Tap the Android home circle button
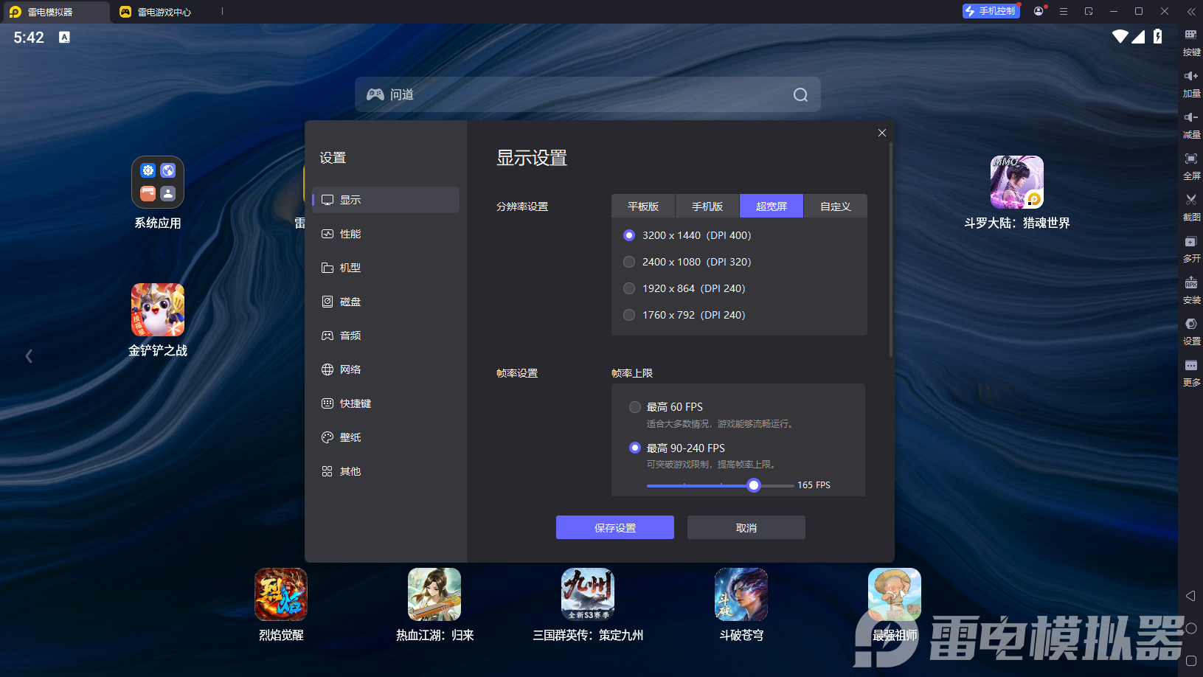1203x677 pixels. (1190, 628)
